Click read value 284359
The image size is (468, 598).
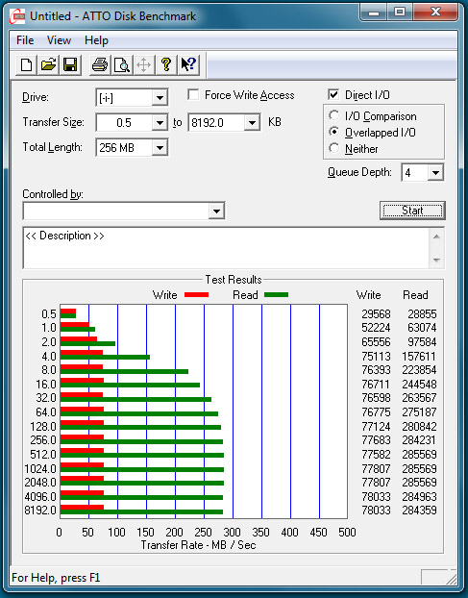tap(419, 511)
